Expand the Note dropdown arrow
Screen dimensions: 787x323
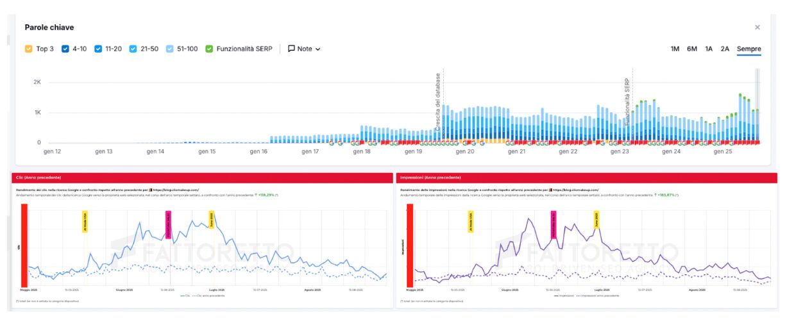(317, 49)
